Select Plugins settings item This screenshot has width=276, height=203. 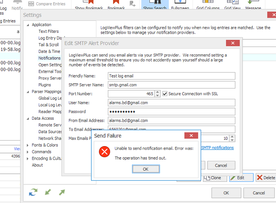pyautogui.click(x=45, y=85)
